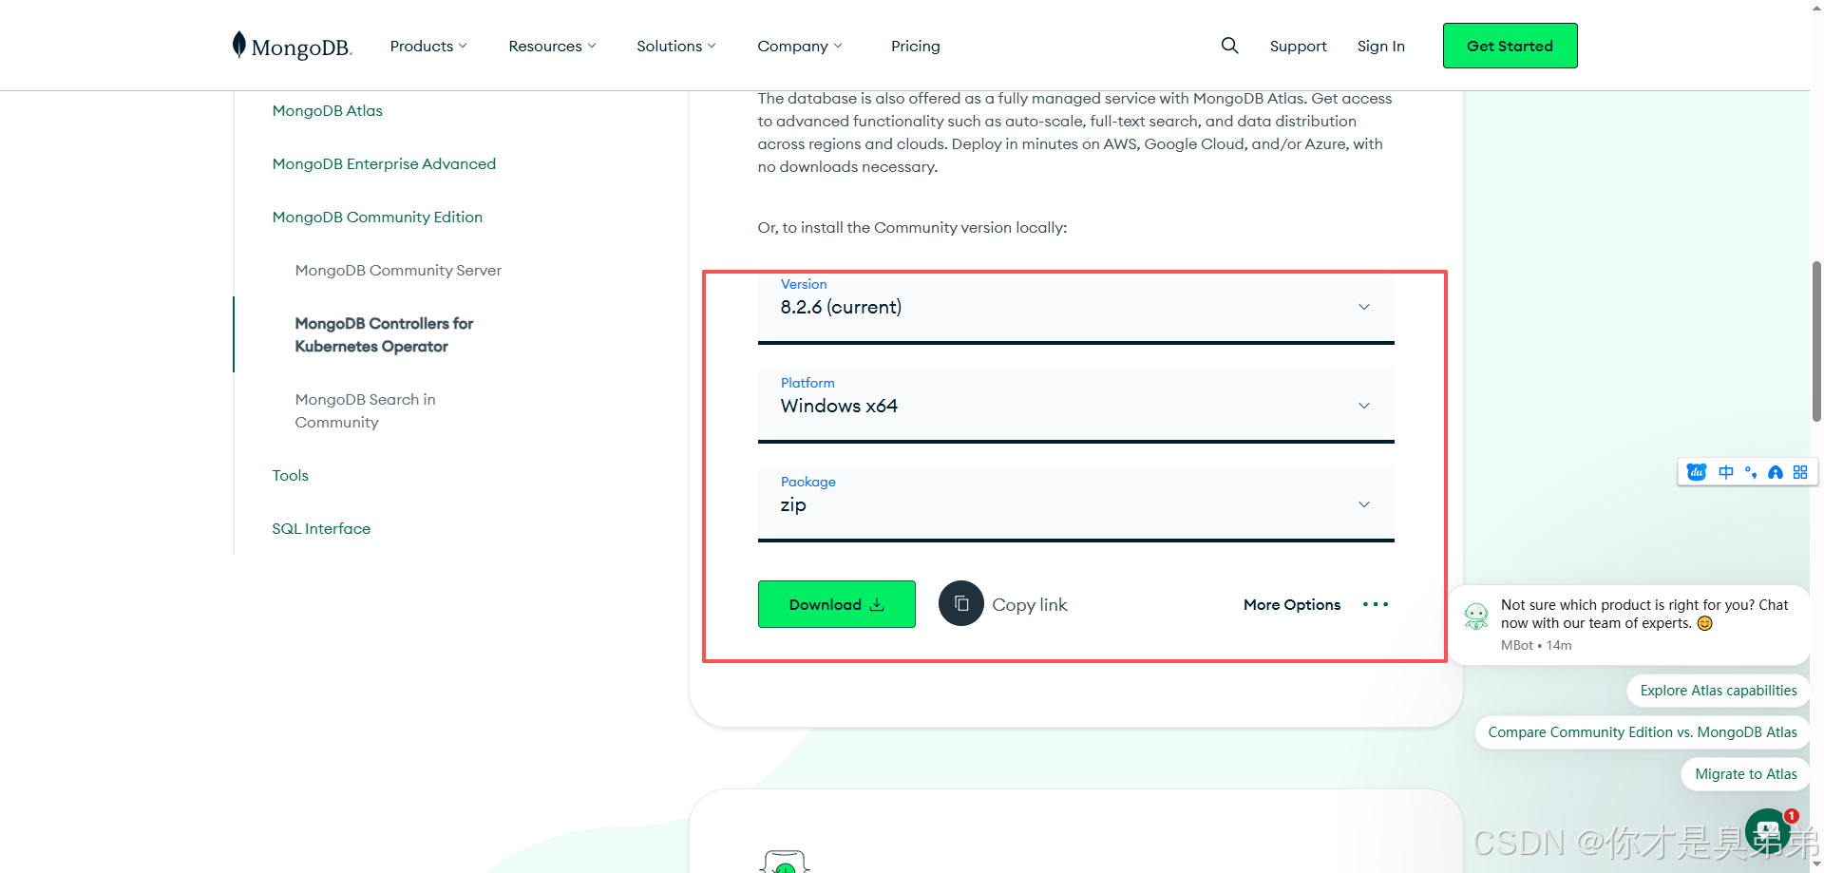Open the Platform Windows x64 dropdown
Viewport: 1824px width, 873px height.
[1075, 406]
